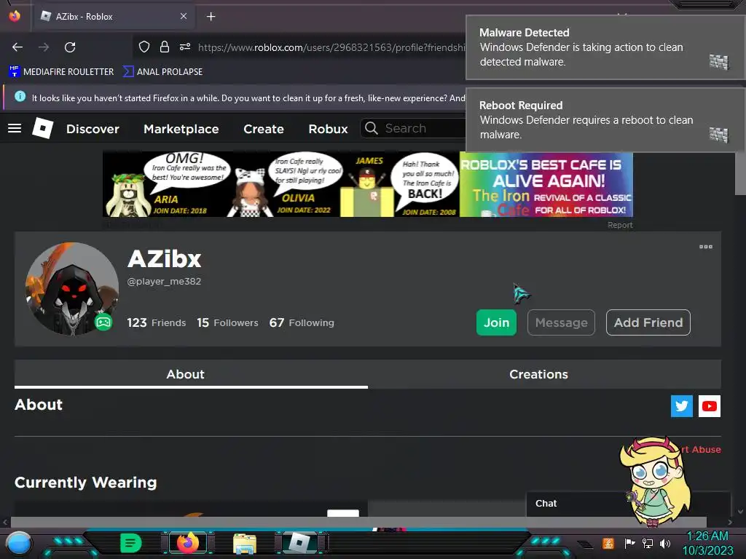Click the @player_me382 username text

click(x=164, y=282)
